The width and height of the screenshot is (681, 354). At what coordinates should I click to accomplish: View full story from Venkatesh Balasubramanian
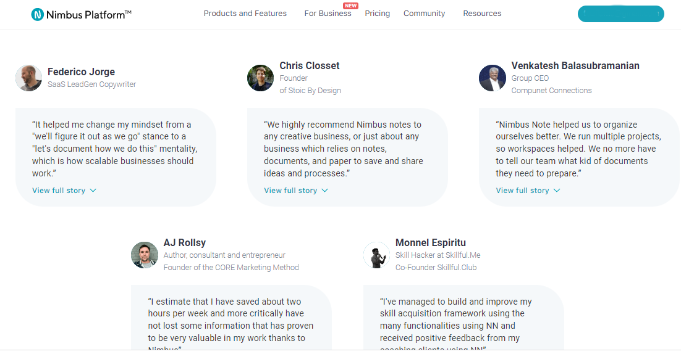click(x=522, y=190)
